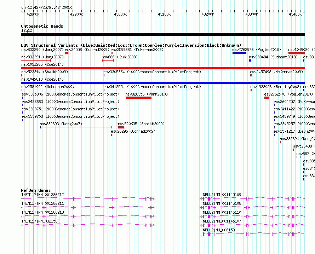Screen dimensions: 315x254
Task: Click the long red nsv1051285 (Coe2014) bar
Action: 163,68
